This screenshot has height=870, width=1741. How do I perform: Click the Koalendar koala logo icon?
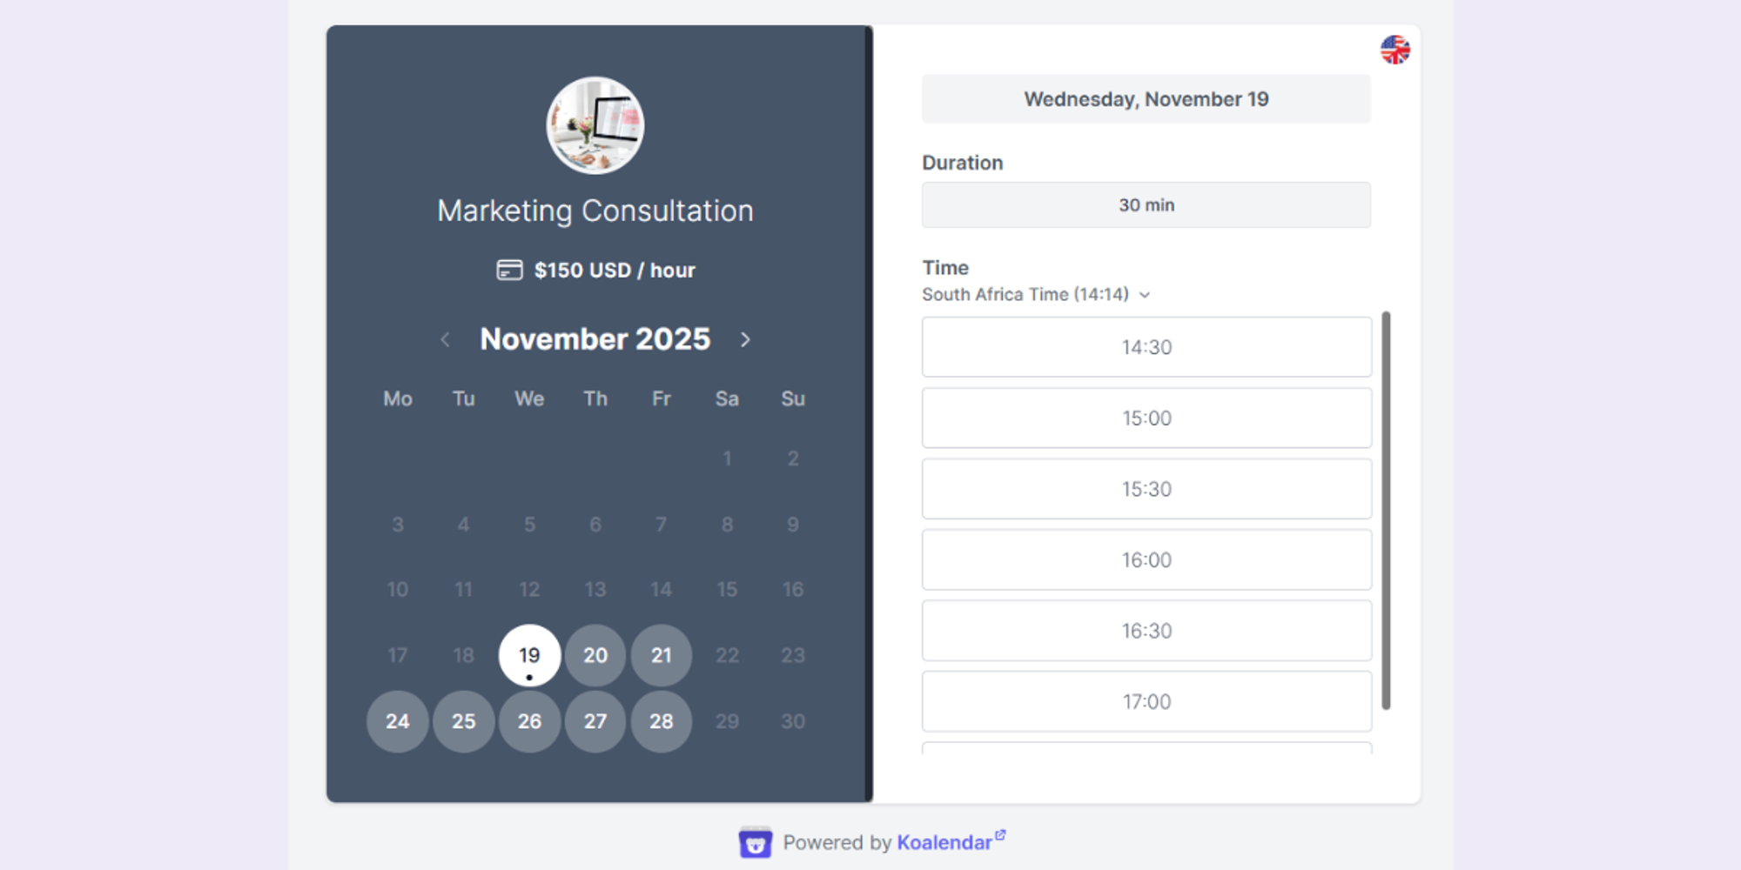(x=756, y=842)
